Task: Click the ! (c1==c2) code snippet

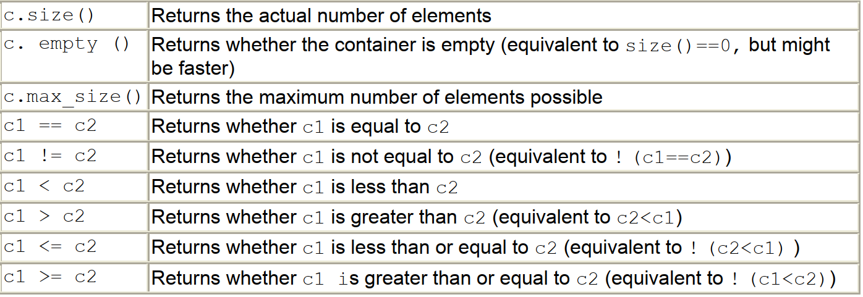Action: (x=673, y=157)
